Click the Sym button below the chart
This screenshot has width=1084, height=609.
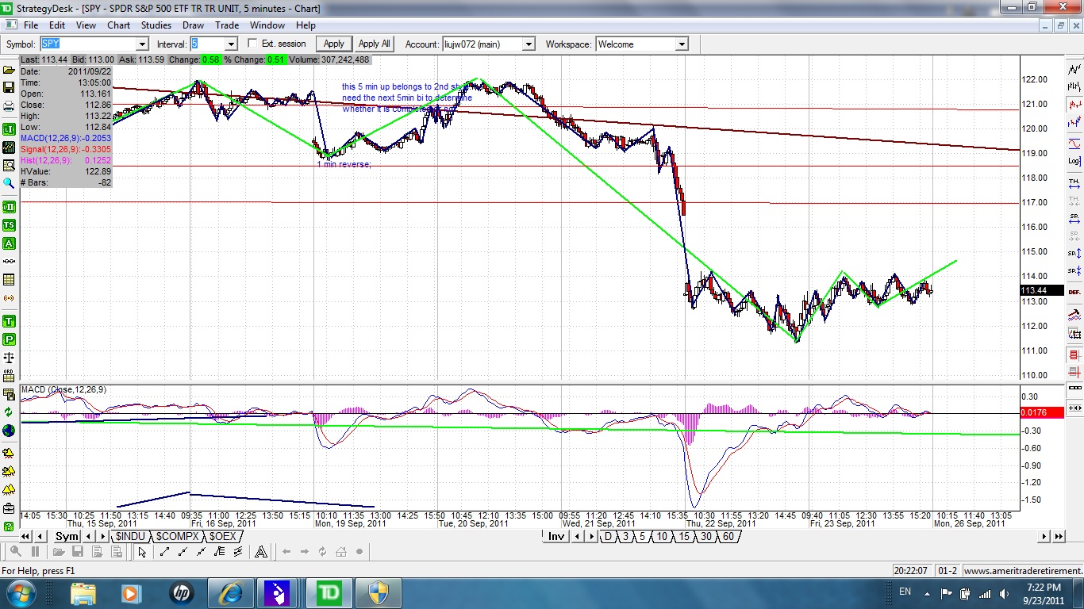(67, 537)
